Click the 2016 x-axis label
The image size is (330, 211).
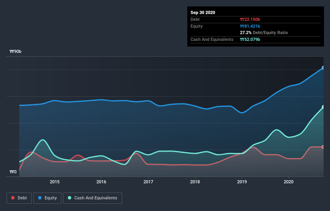pyautogui.click(x=101, y=182)
